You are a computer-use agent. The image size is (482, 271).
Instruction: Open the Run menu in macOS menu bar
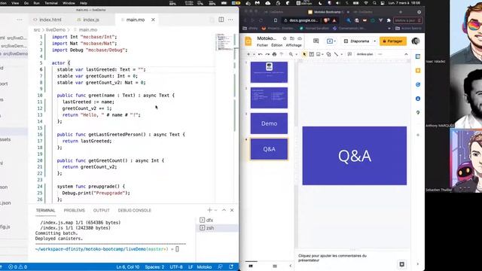point(36,3)
